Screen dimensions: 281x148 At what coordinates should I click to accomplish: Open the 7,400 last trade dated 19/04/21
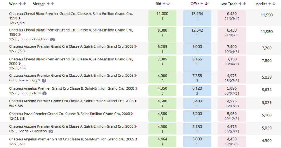click(232, 49)
